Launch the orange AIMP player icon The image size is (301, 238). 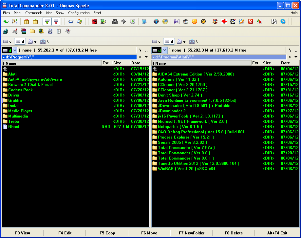point(195,21)
